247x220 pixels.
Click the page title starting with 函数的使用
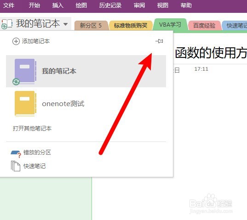click(211, 53)
